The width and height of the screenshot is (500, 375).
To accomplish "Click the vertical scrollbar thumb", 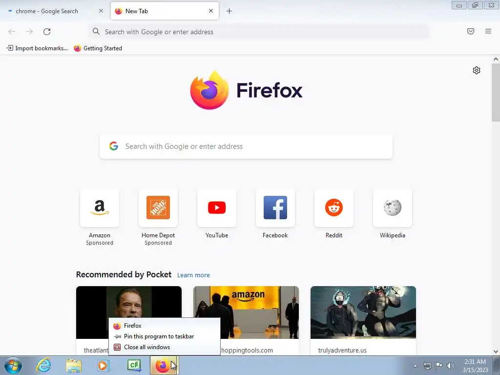I will tap(496, 92).
